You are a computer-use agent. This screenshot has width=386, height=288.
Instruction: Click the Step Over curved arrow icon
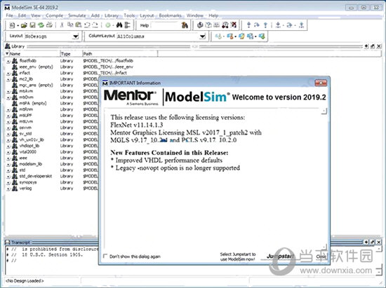pyautogui.click(x=256, y=25)
